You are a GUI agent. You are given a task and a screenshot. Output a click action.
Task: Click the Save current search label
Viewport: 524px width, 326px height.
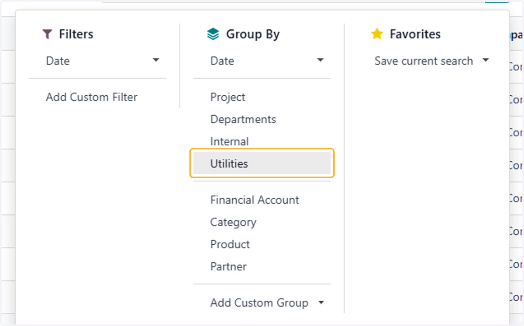click(x=424, y=61)
